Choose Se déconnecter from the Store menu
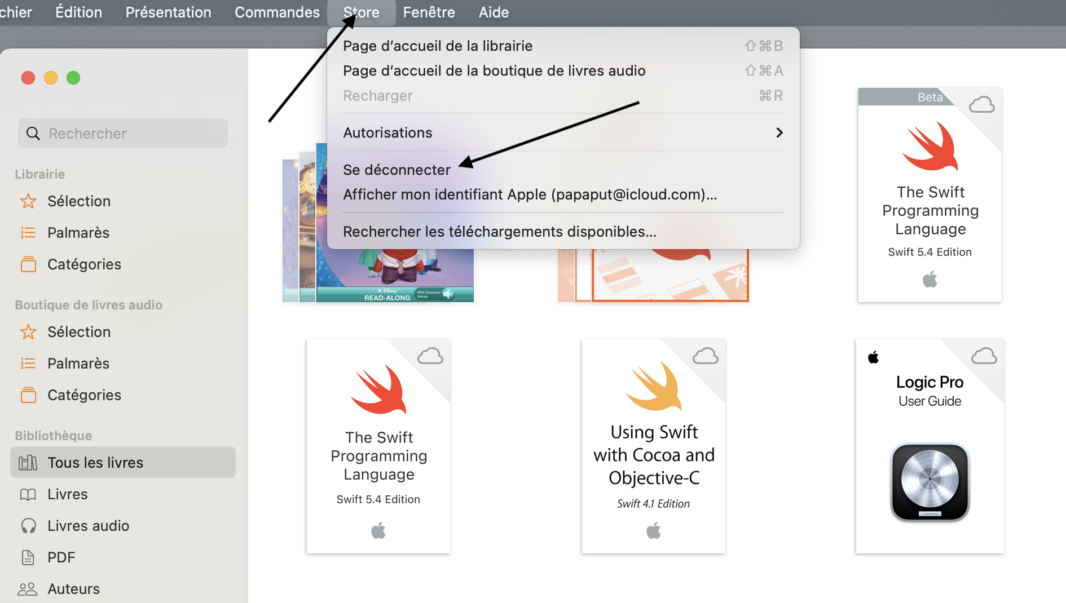Screen dimensions: 1066x603 (397, 170)
